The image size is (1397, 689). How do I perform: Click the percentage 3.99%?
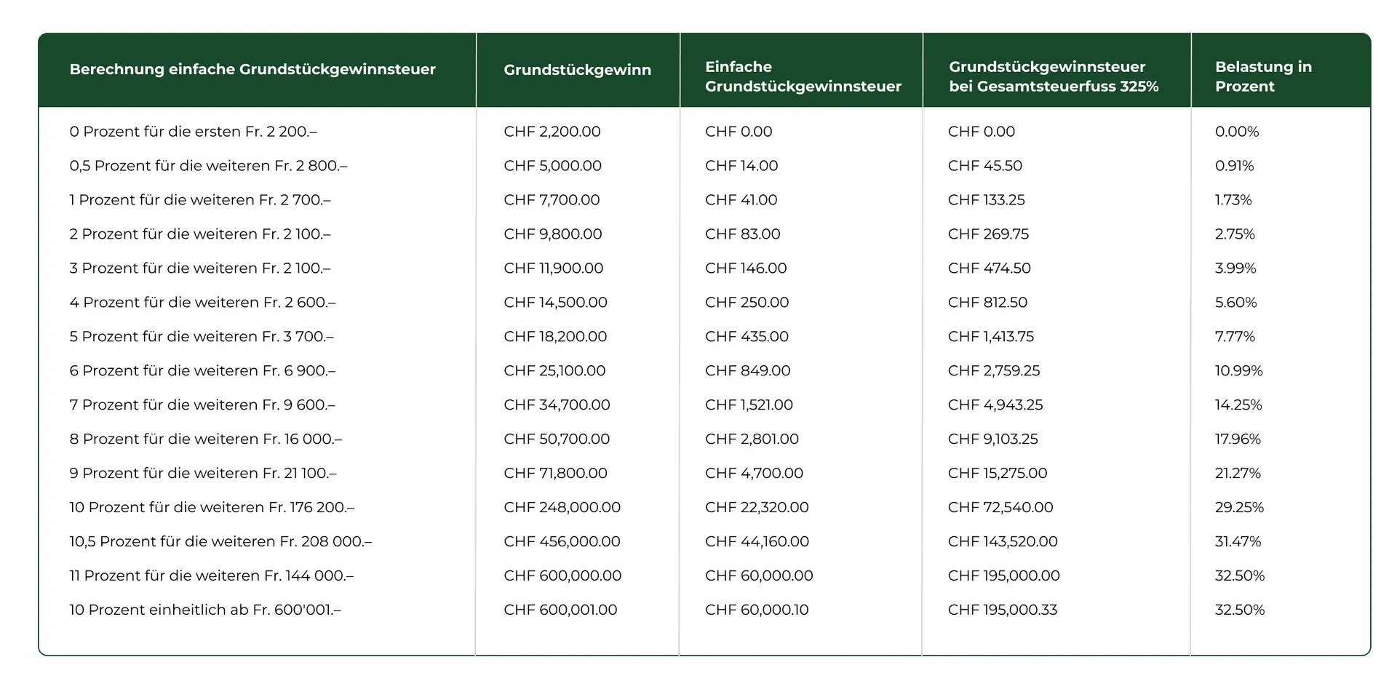click(x=1235, y=268)
